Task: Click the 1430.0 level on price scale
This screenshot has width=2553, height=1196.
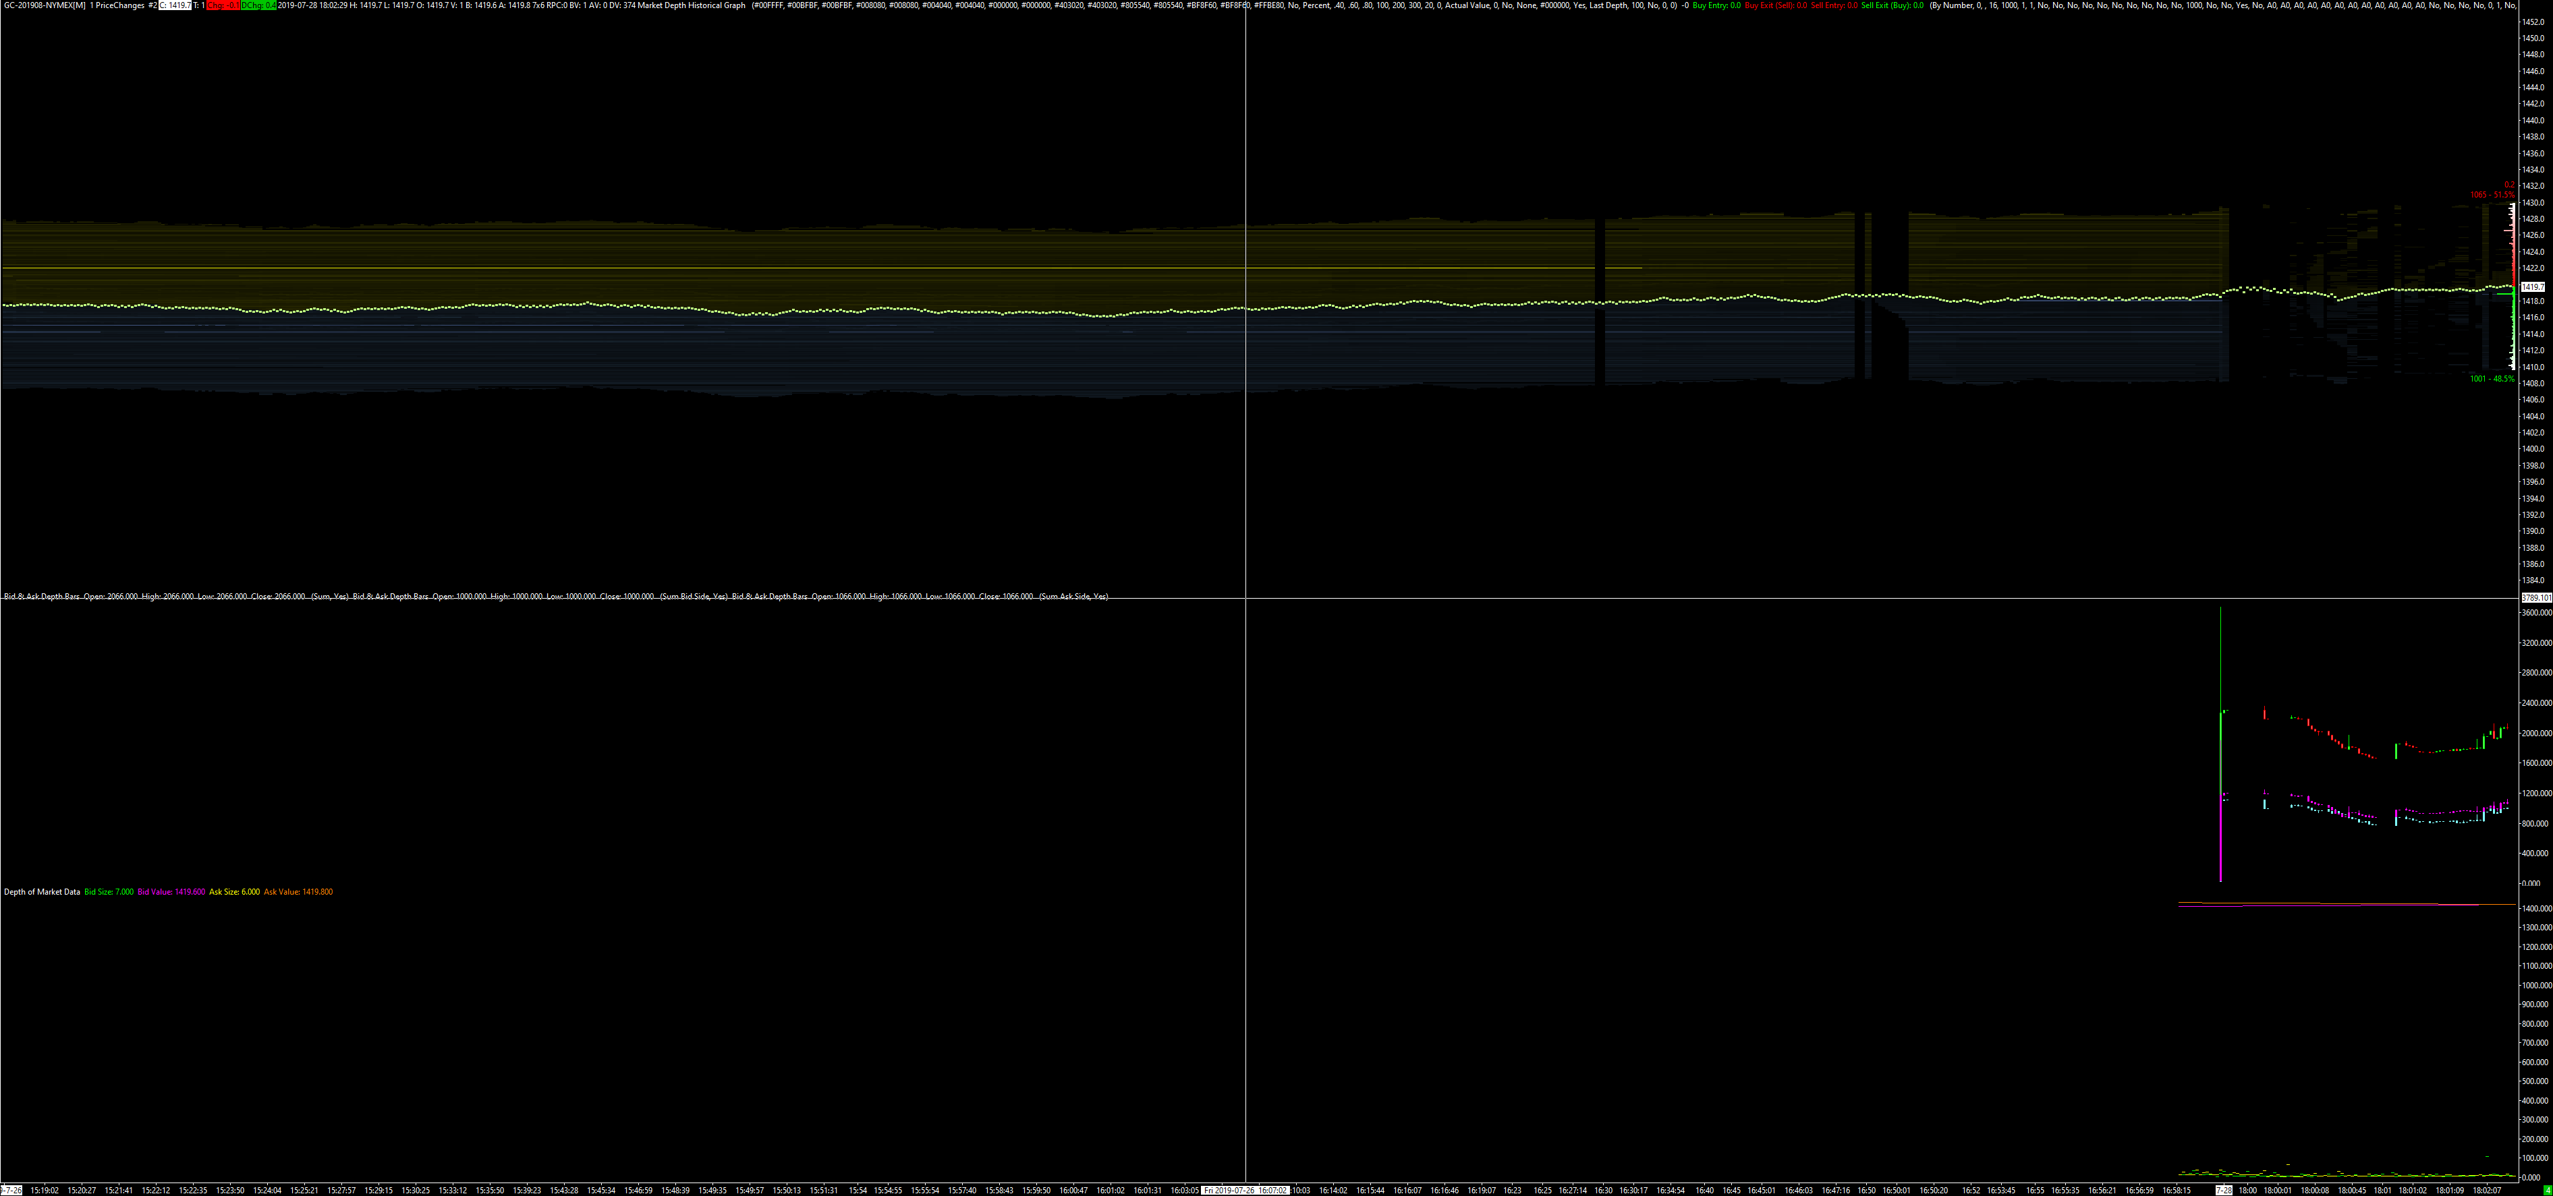Action: (x=2533, y=202)
